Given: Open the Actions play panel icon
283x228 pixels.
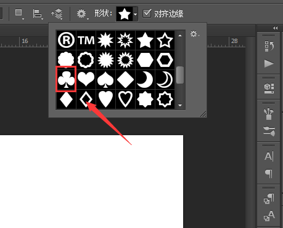Looking at the screenshot, I should point(269,63).
